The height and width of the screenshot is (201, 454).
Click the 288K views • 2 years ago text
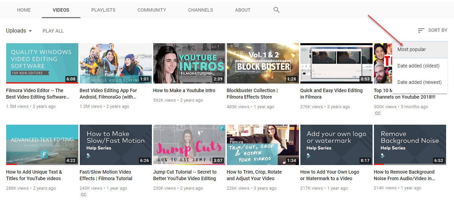coord(31,188)
